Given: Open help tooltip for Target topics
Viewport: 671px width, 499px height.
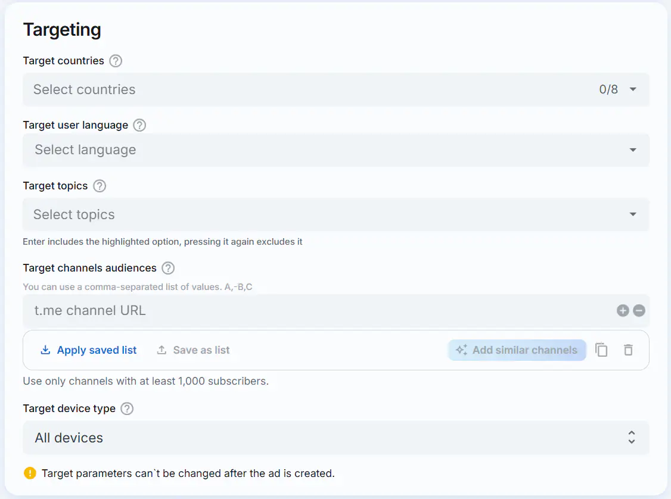Looking at the screenshot, I should 100,186.
